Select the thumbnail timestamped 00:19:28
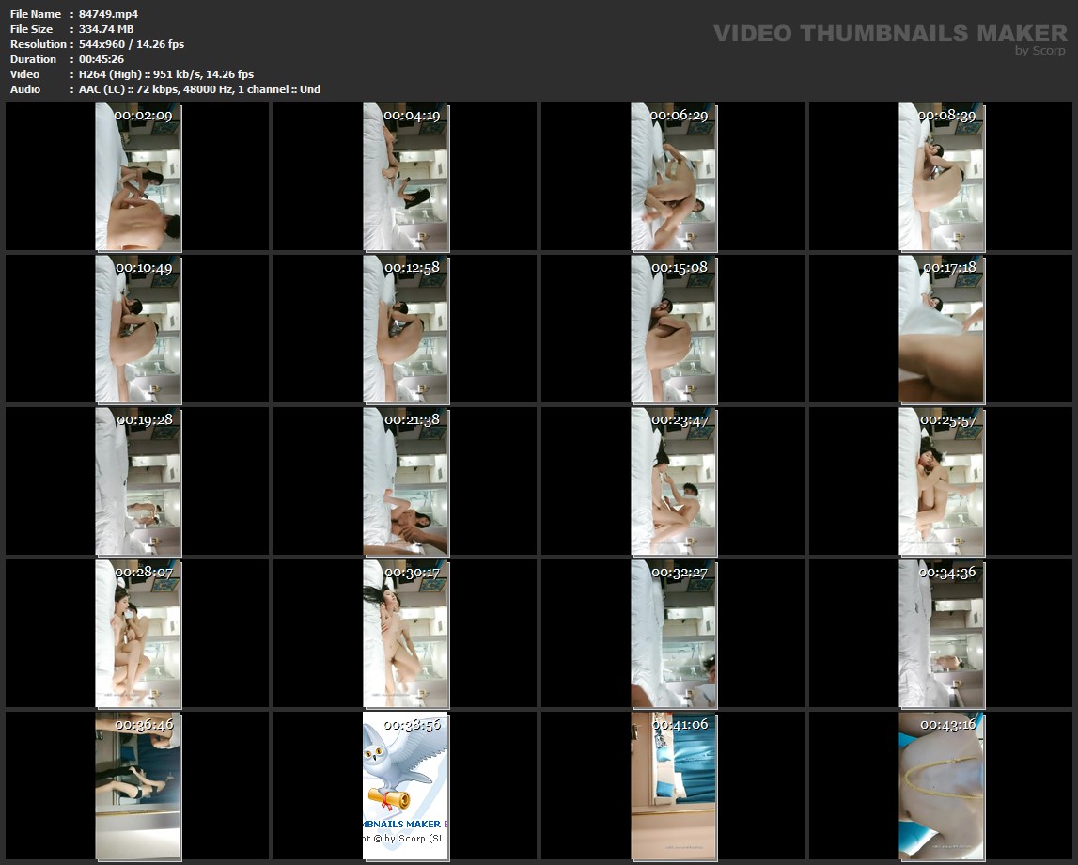The image size is (1078, 865). point(137,481)
